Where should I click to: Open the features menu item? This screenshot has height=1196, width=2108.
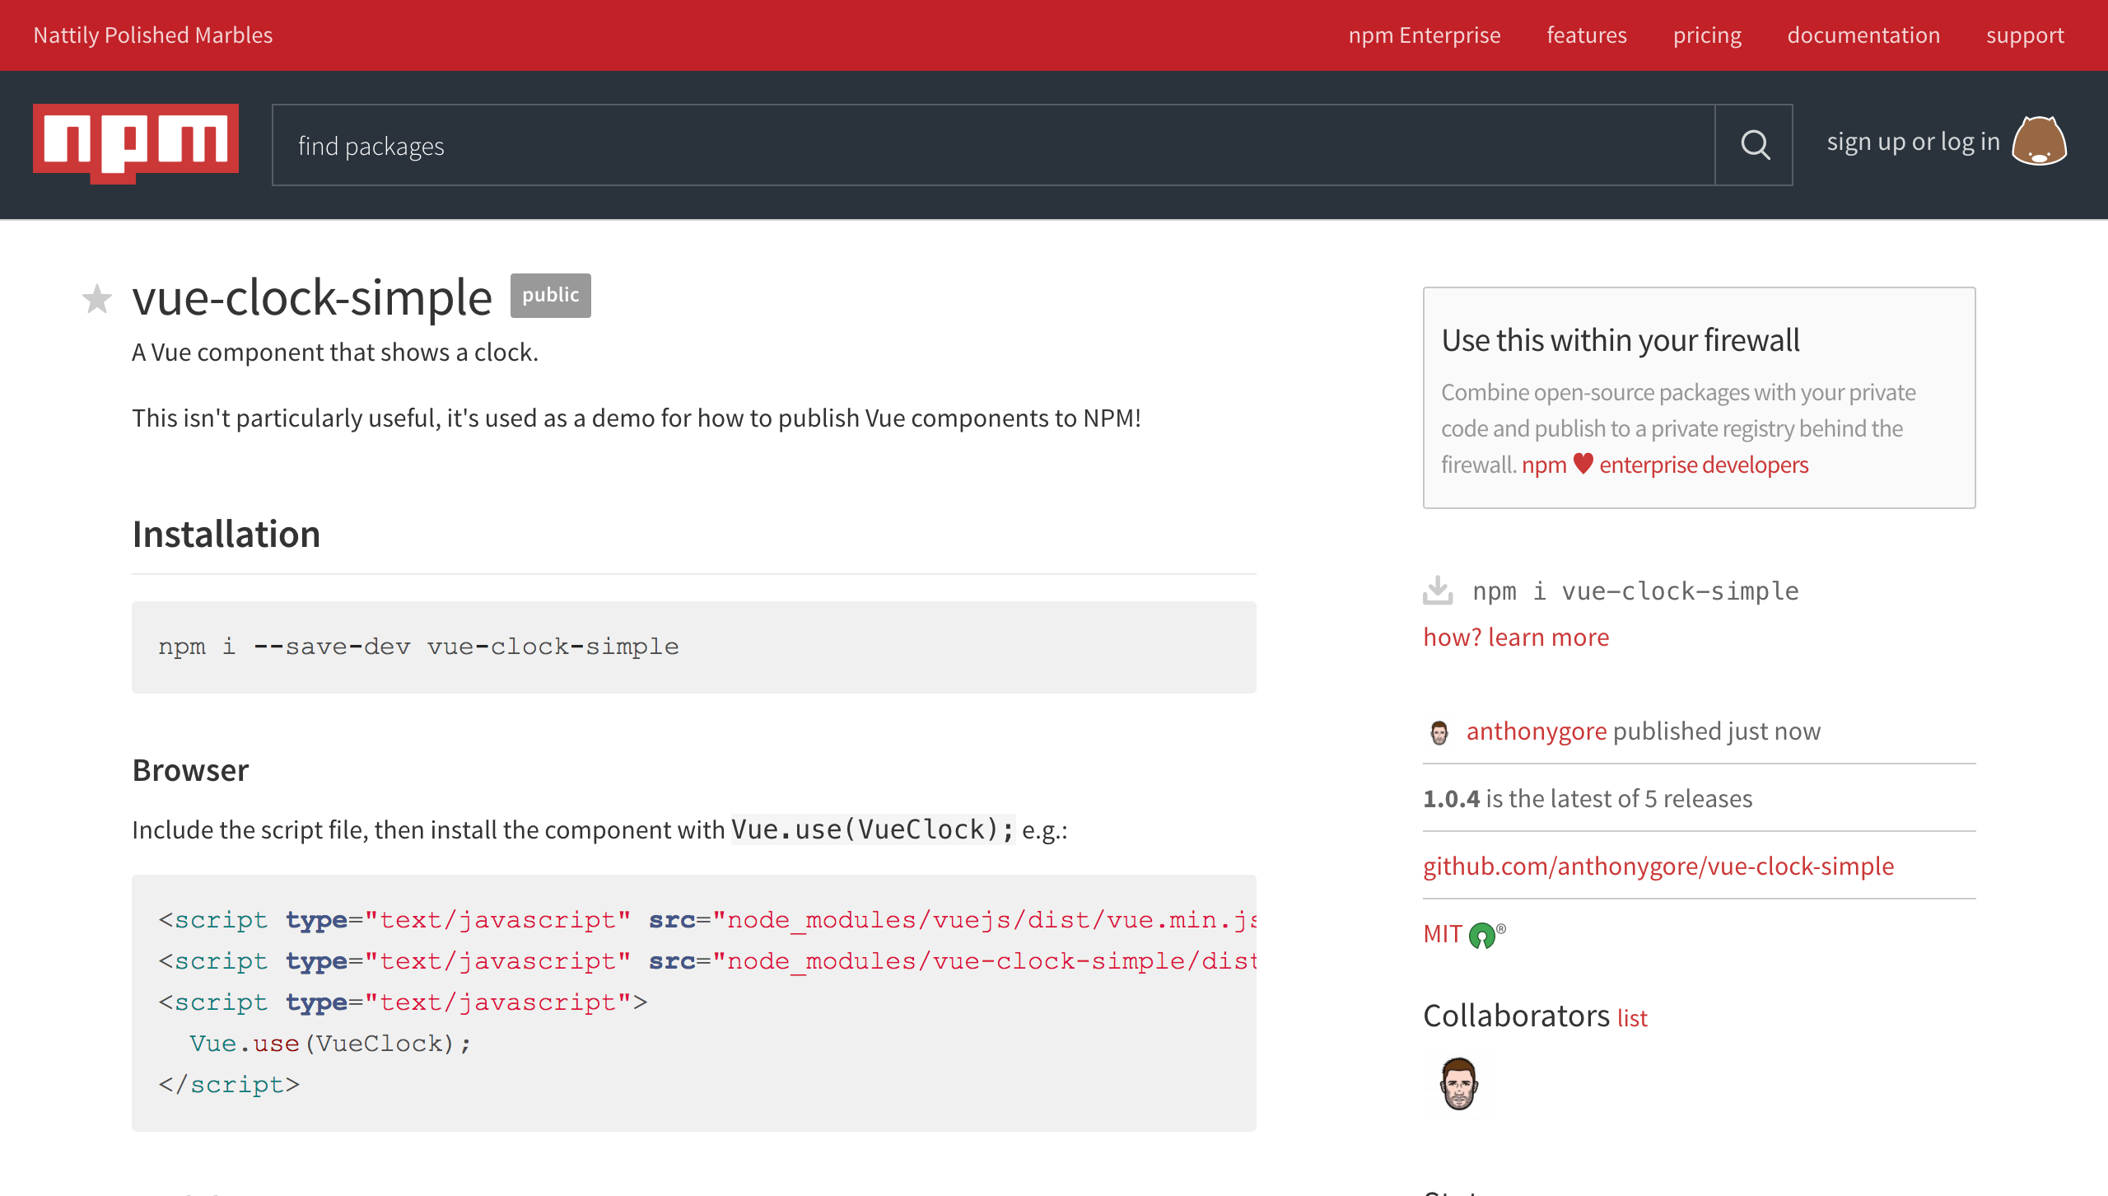(1585, 35)
